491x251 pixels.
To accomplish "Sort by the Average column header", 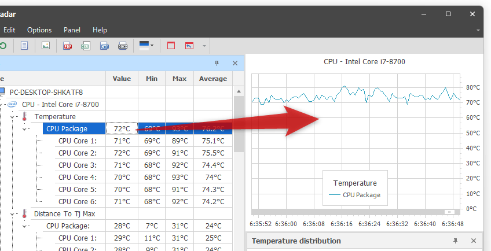I will (213, 79).
